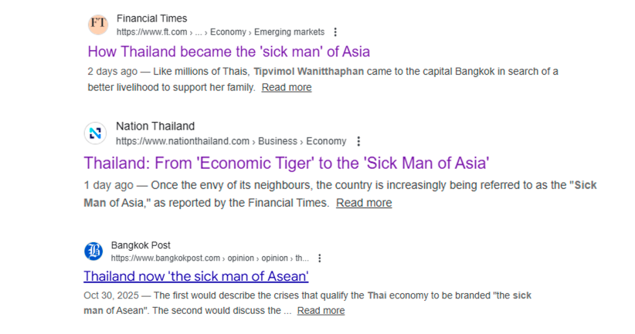Click Read more on Bangkok Post snippet
This screenshot has height=334, width=635.
point(321,311)
